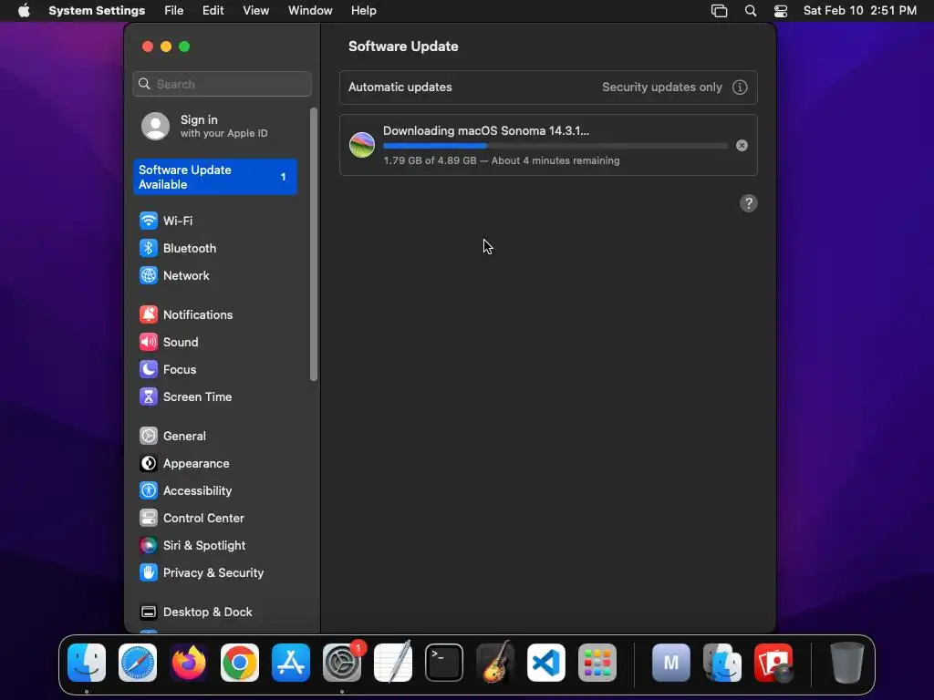The width and height of the screenshot is (934, 700).
Task: Click the macOS Sonoma update icon
Action: coord(362,145)
